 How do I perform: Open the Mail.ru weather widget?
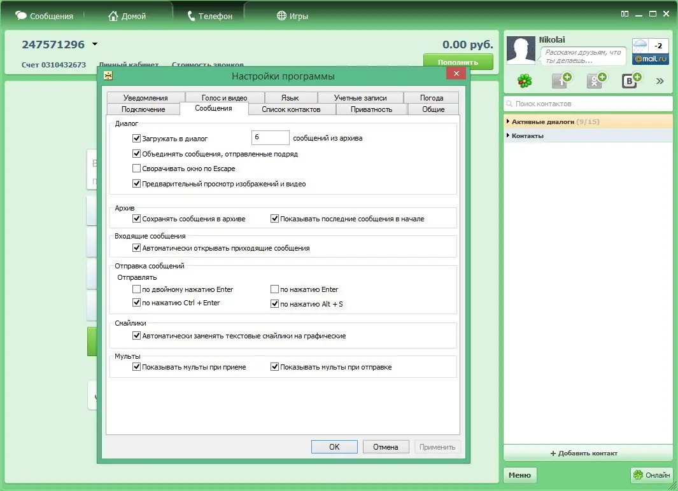(649, 46)
